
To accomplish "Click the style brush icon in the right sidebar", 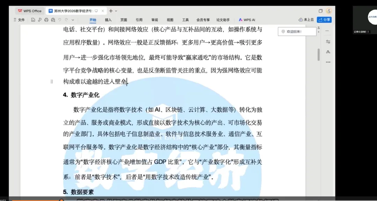I will pyautogui.click(x=328, y=52).
